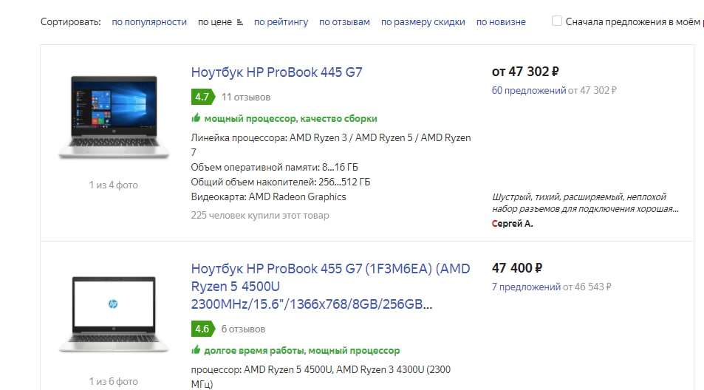This screenshot has height=390, width=704.
Task: Click green 4.6 rating badge
Action: click(x=202, y=329)
